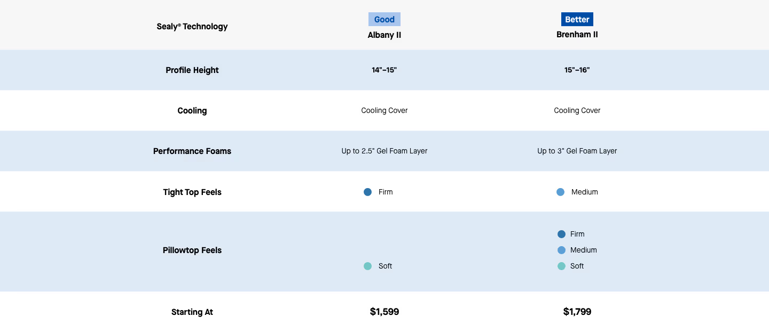Choose the Soft dot in Brenham II Pillowtop Feels
The height and width of the screenshot is (333, 769).
click(x=561, y=266)
